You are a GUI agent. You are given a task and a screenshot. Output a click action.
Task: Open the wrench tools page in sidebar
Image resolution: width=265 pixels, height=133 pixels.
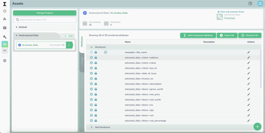click(x=5, y=37)
